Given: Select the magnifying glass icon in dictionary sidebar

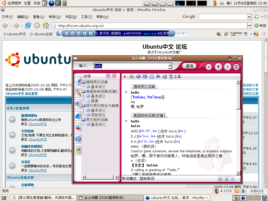Looking at the screenshot, I should tap(78, 104).
